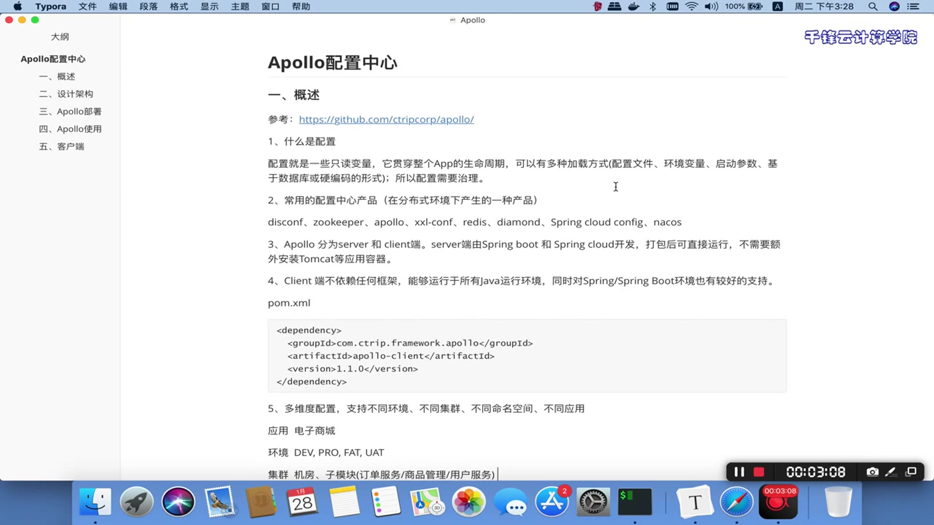Open Typora T icon in Dock
The image size is (934, 525).
pos(695,502)
